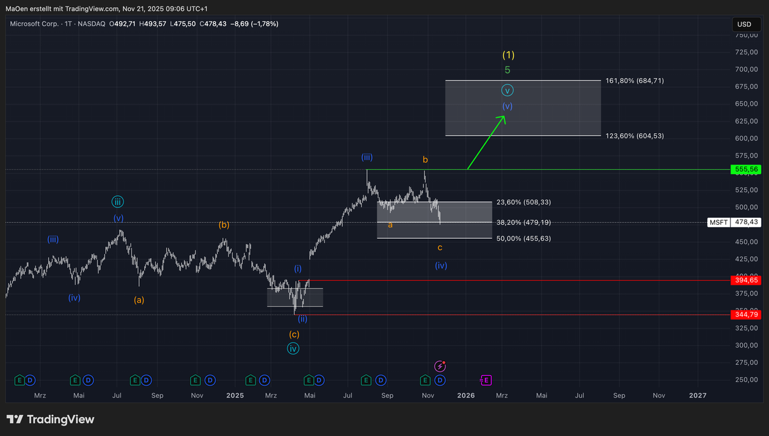Viewport: 769px width, 436px height.
Task: Click 2027 on the time axis
Action: 697,396
